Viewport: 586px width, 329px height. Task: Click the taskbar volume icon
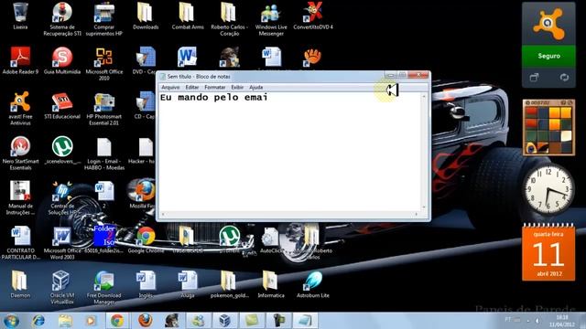click(x=537, y=321)
